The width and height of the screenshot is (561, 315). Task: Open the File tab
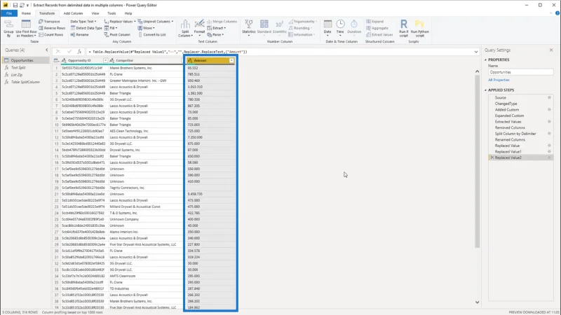(x=9, y=13)
